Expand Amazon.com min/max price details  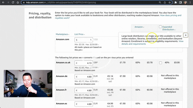pyautogui.click(x=87, y=45)
